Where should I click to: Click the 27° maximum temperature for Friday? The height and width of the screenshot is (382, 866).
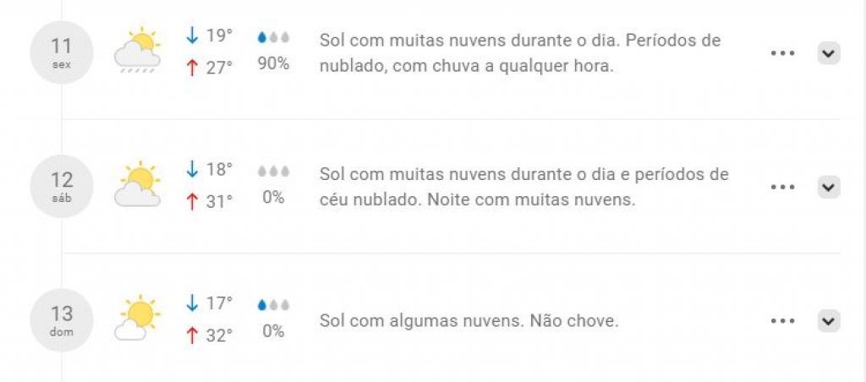click(210, 68)
